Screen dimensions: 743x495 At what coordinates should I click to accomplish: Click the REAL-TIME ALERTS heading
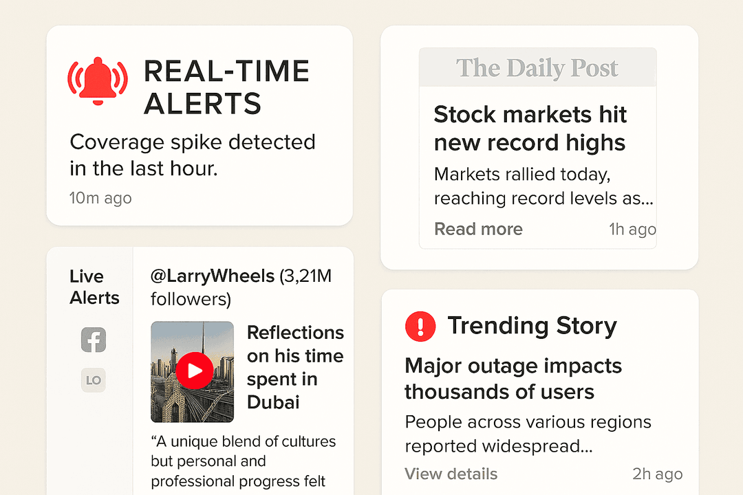226,87
